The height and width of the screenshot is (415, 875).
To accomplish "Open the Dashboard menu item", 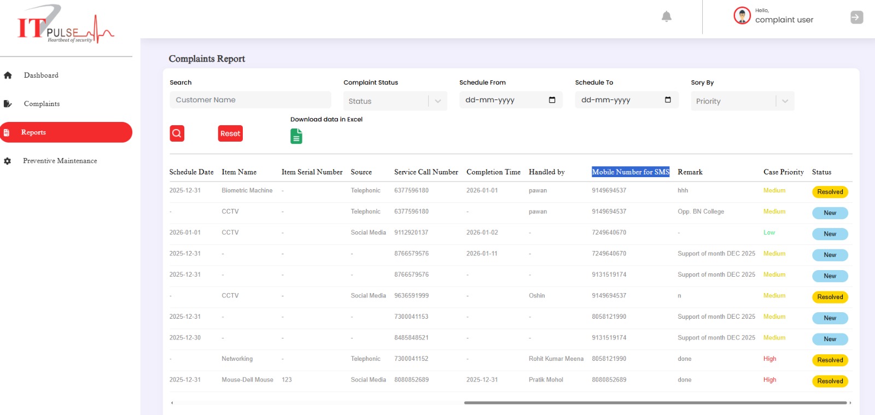I will (41, 75).
